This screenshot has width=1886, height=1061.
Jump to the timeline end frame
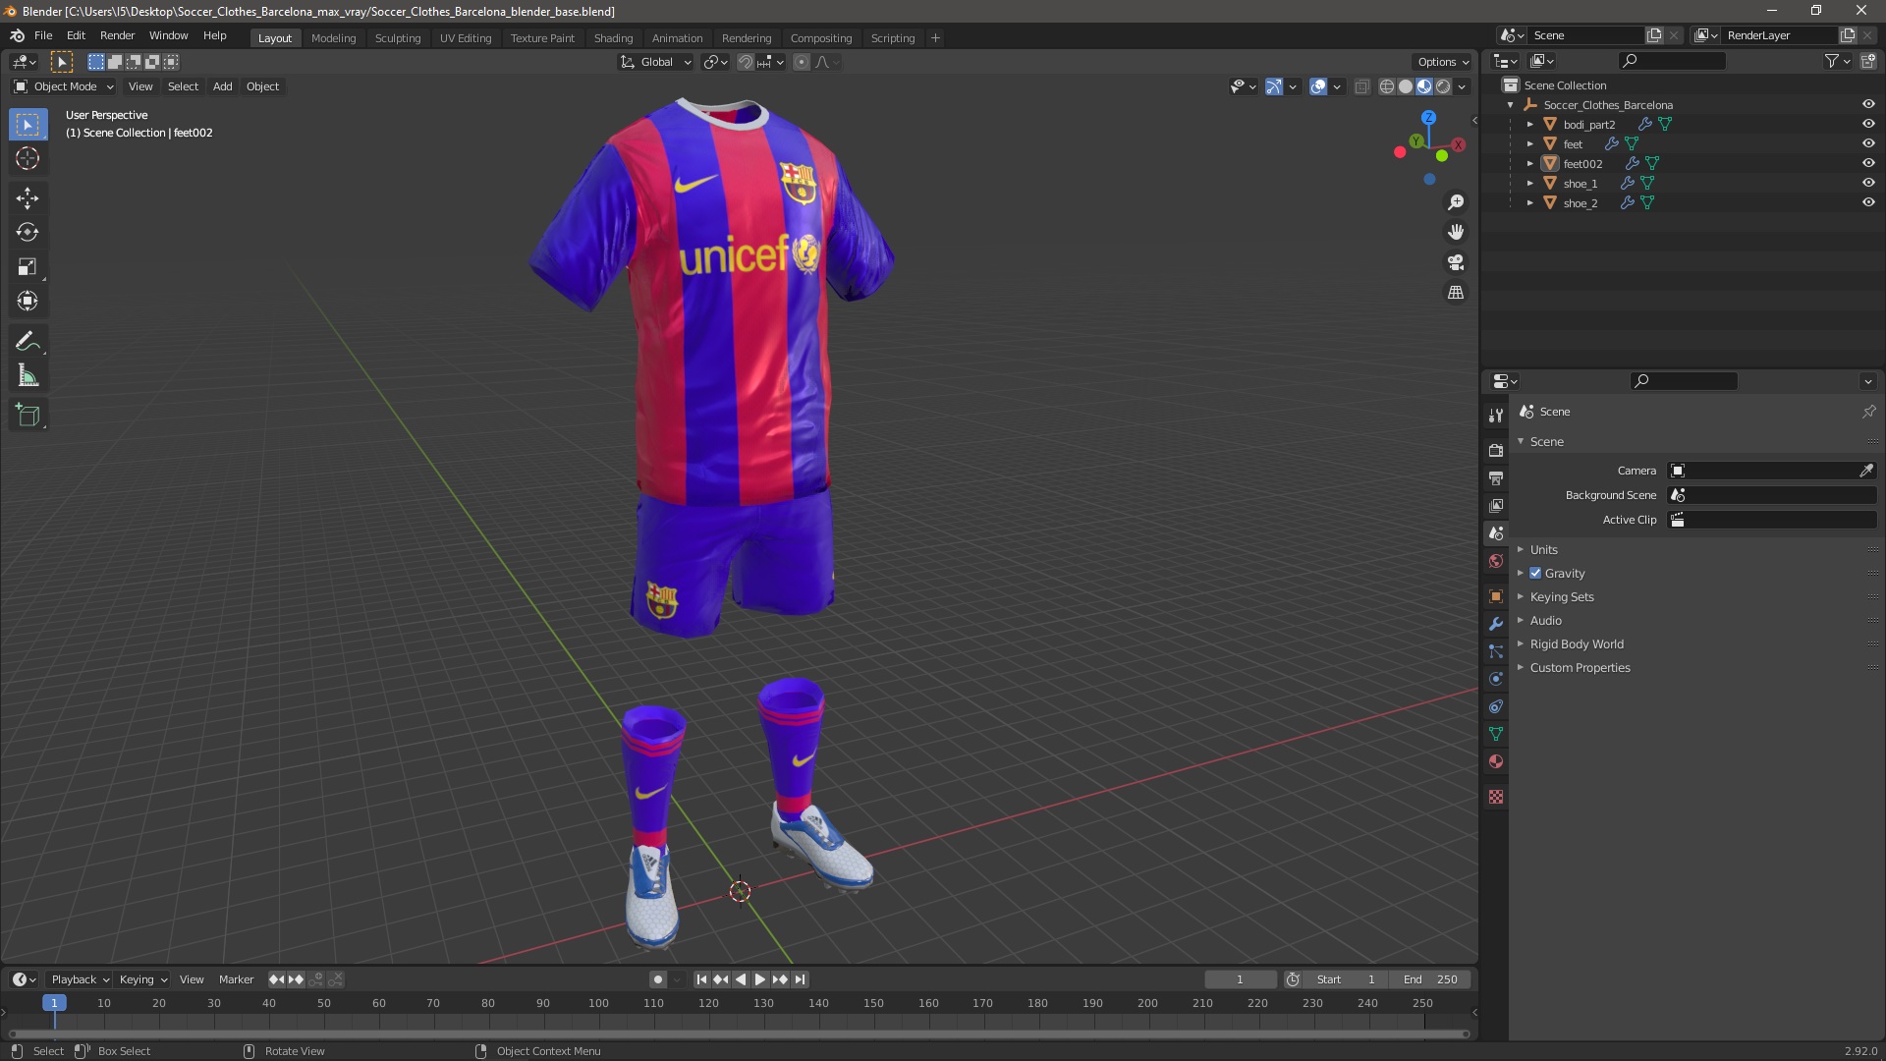click(x=801, y=979)
